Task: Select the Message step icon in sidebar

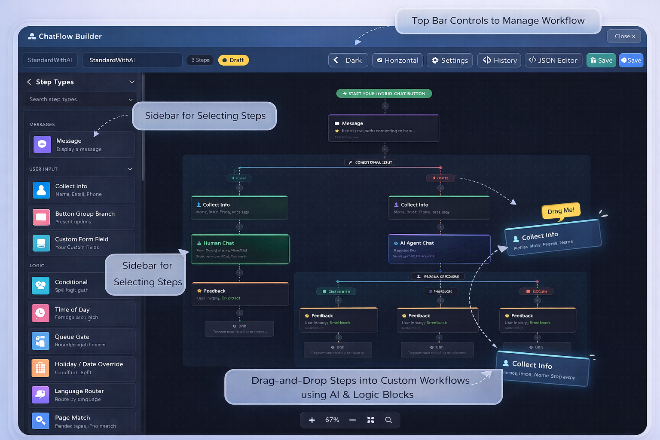Action: tap(42, 144)
